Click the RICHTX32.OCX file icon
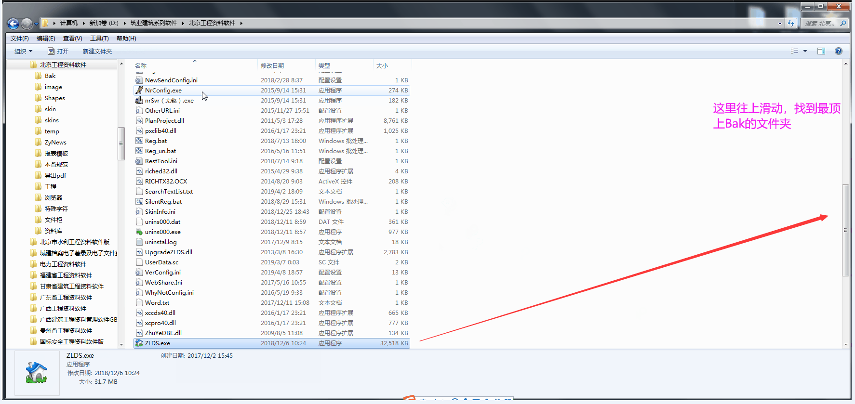This screenshot has height=404, width=855. [139, 182]
